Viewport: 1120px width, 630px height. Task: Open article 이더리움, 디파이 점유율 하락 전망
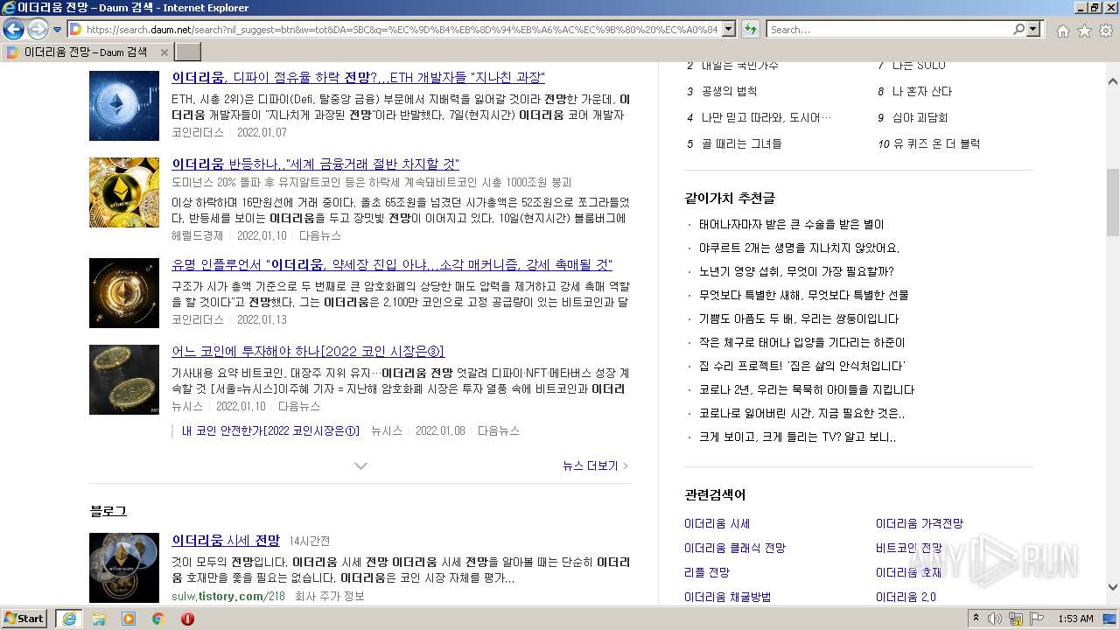coord(358,77)
